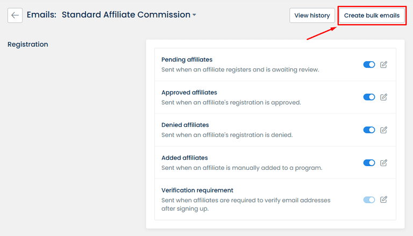The height and width of the screenshot is (236, 413).
Task: Edit the Approved affiliates email
Action: pyautogui.click(x=383, y=97)
